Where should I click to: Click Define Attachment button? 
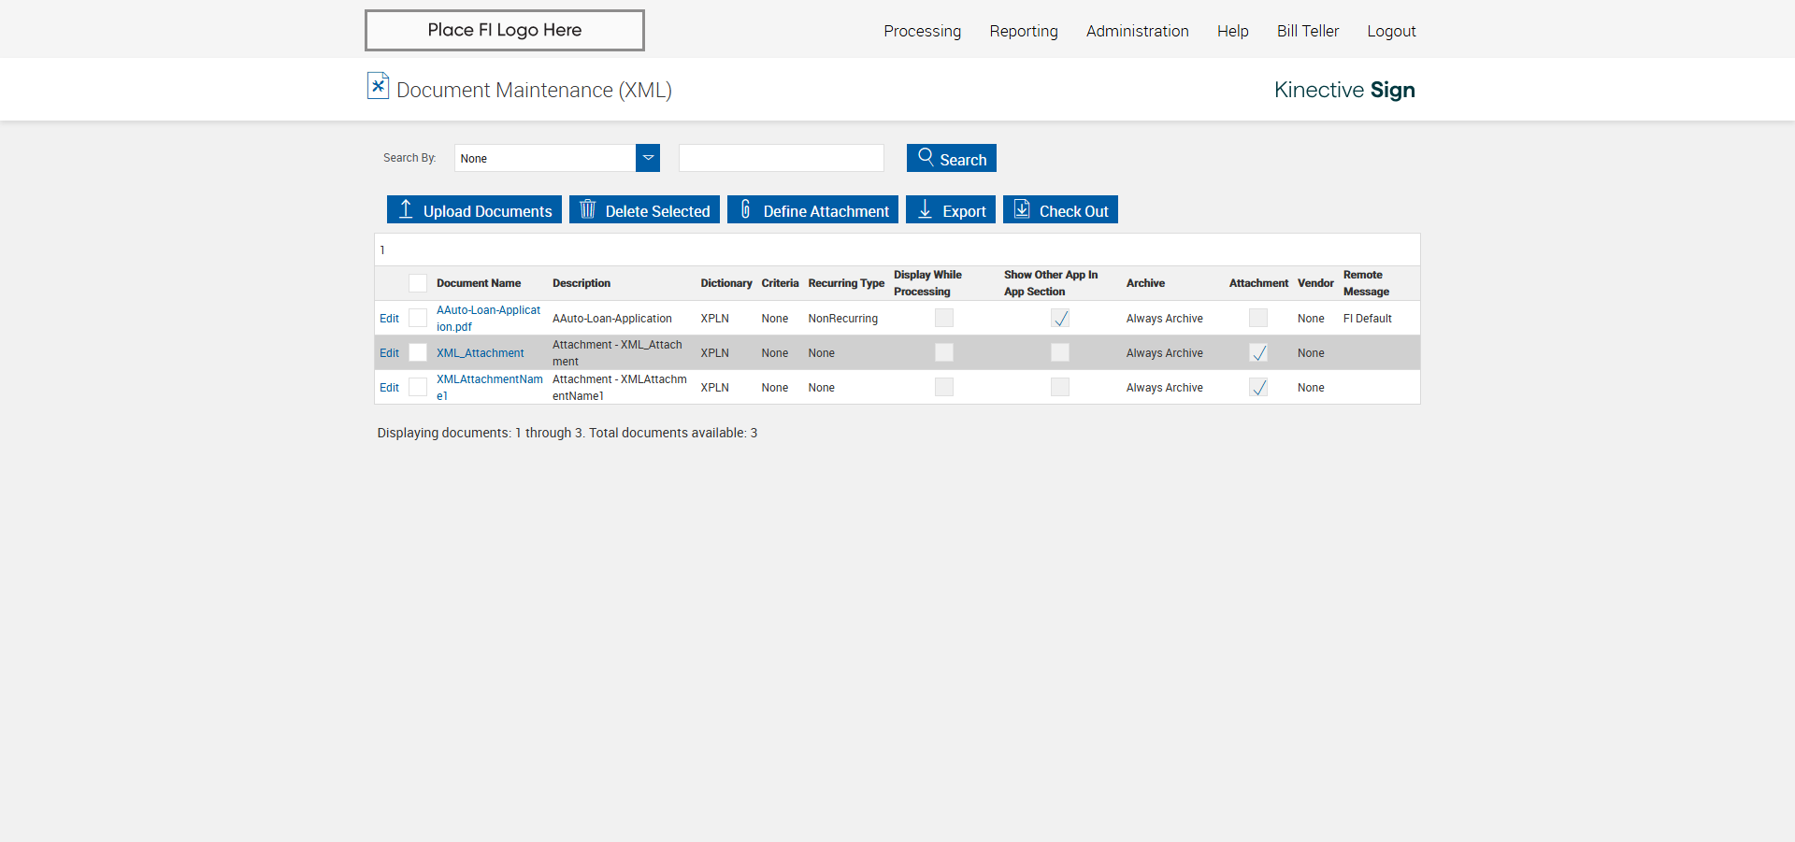click(812, 209)
